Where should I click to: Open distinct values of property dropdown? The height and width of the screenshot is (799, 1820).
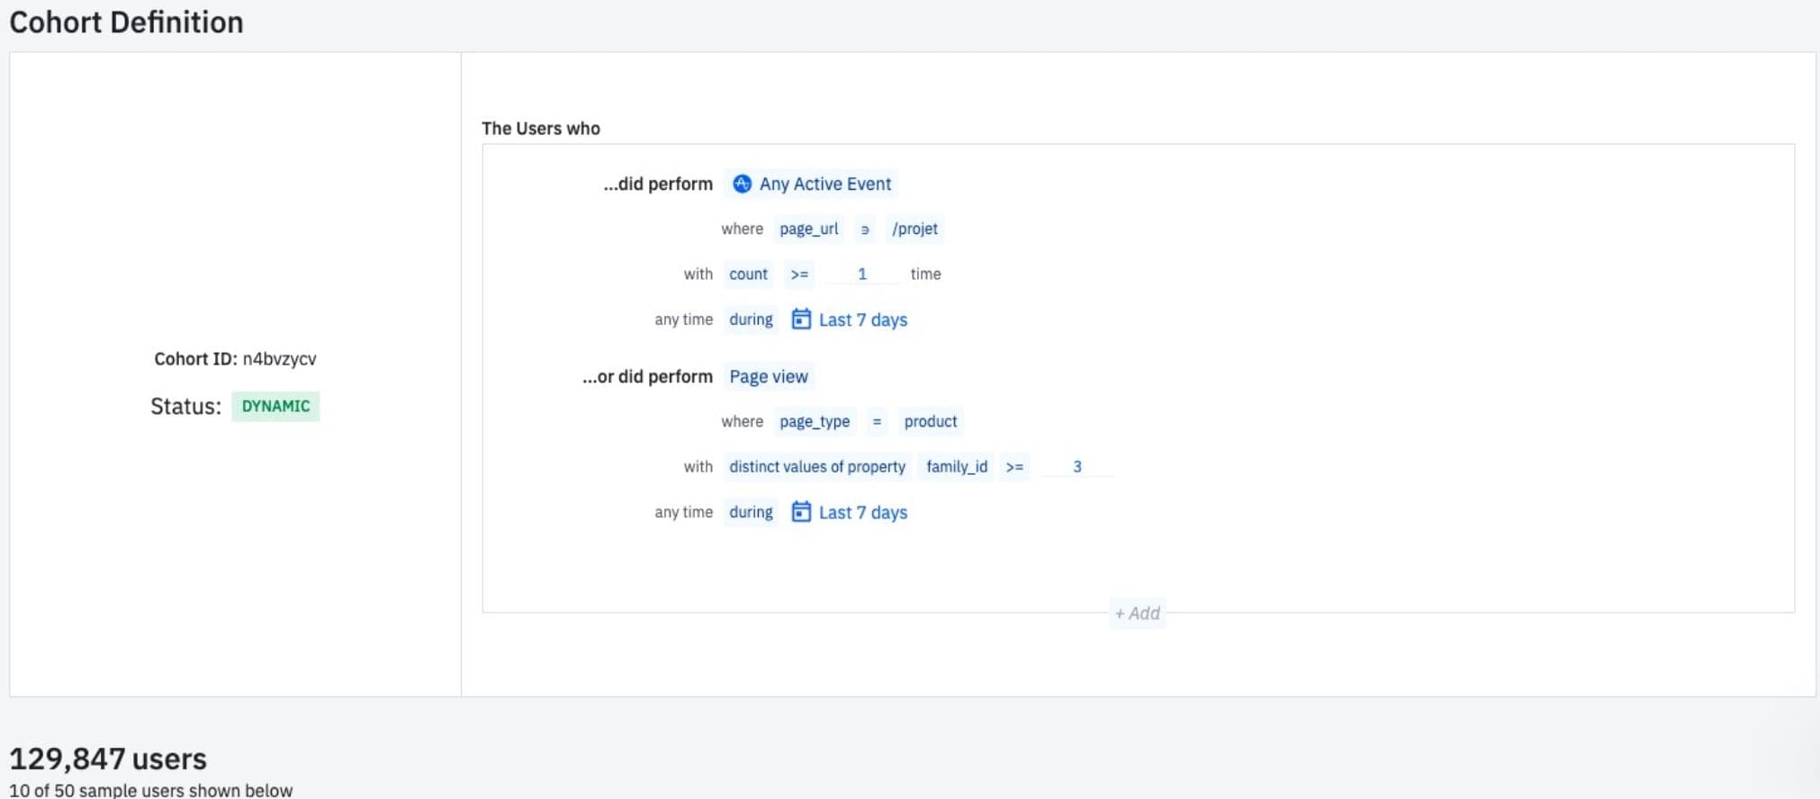[x=816, y=466]
